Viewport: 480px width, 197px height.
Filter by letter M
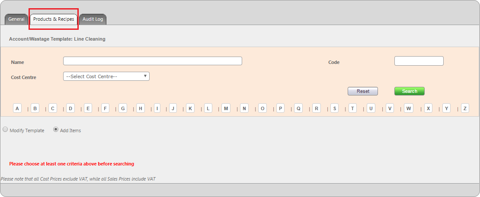coord(226,108)
